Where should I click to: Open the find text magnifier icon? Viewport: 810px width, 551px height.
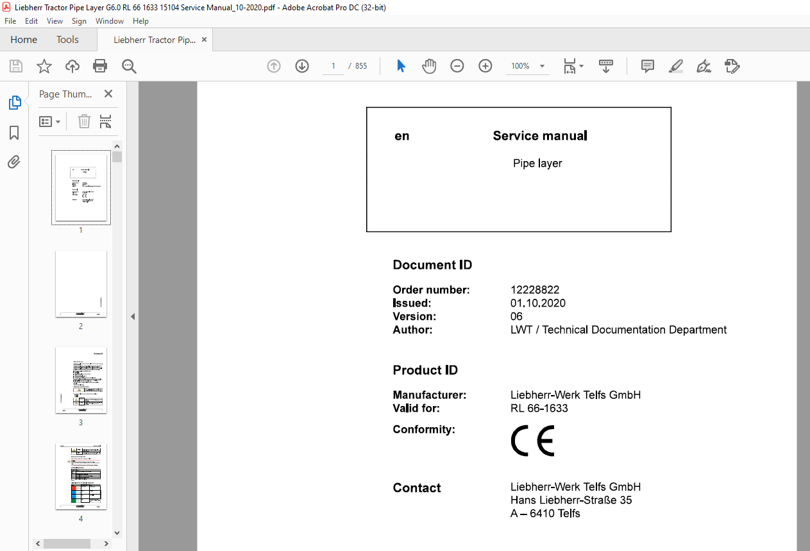130,66
